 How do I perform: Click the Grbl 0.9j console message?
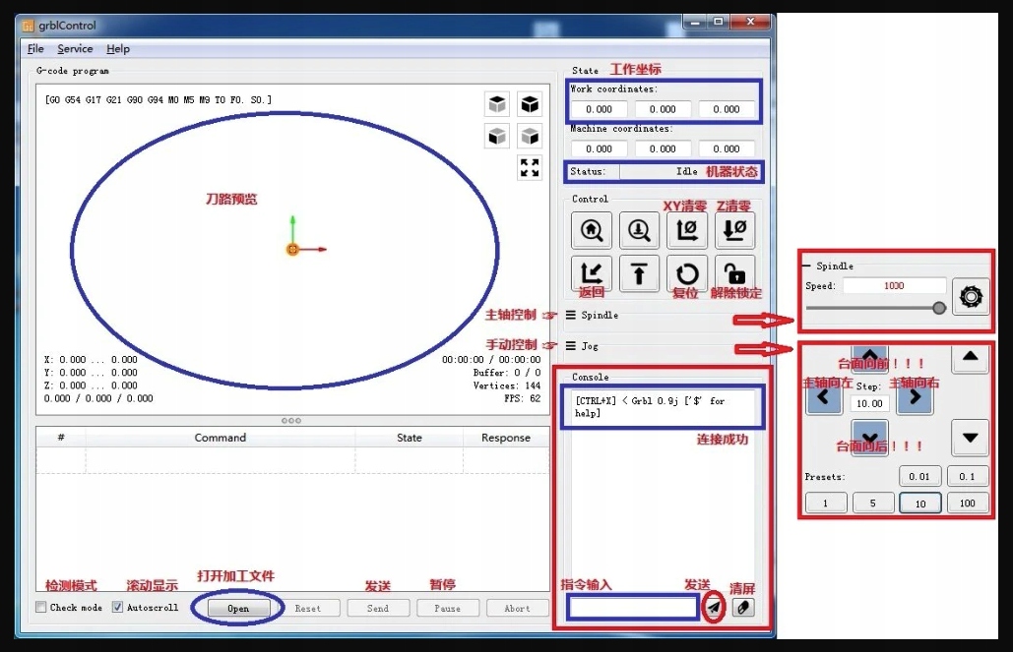coord(651,407)
